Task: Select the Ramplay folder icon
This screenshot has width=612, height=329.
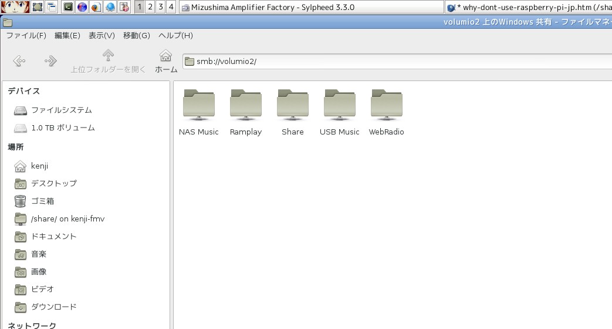Action: (x=245, y=106)
